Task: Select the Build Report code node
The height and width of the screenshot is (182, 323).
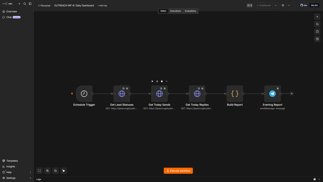Action: [x=235, y=94]
